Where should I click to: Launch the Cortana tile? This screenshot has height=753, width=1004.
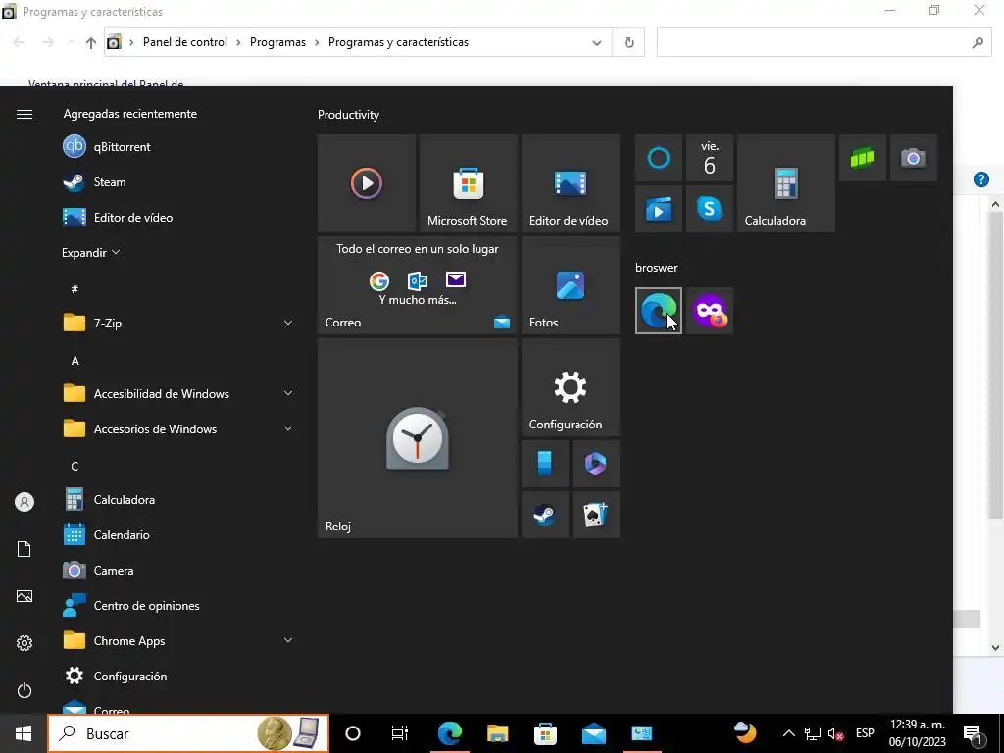[x=658, y=158]
